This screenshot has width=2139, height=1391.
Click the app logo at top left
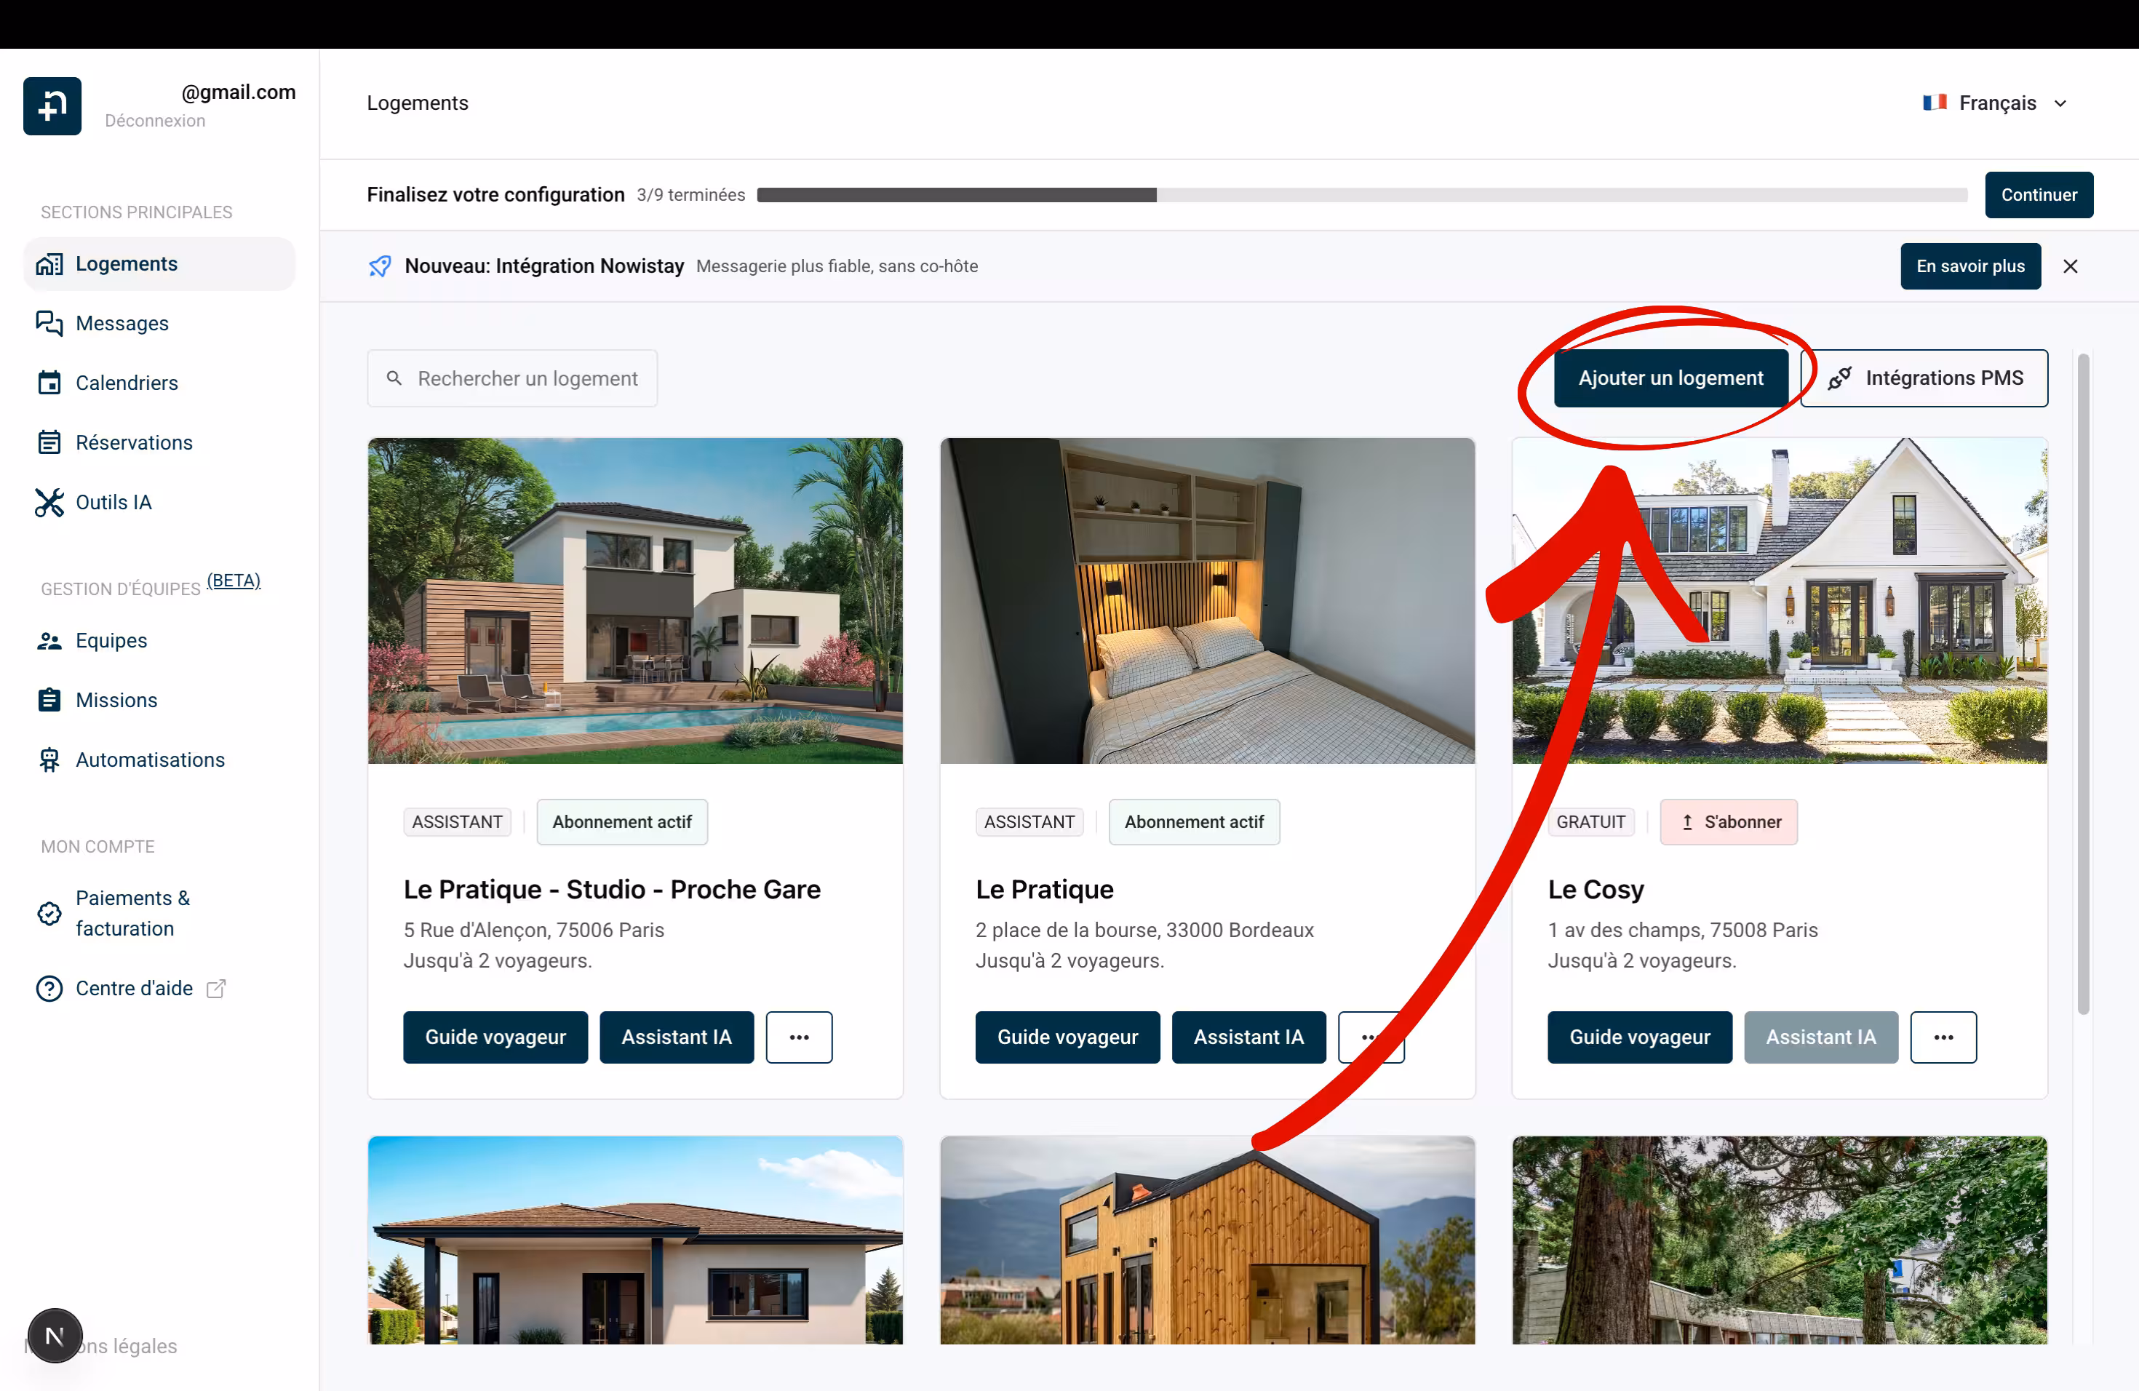coord(52,106)
